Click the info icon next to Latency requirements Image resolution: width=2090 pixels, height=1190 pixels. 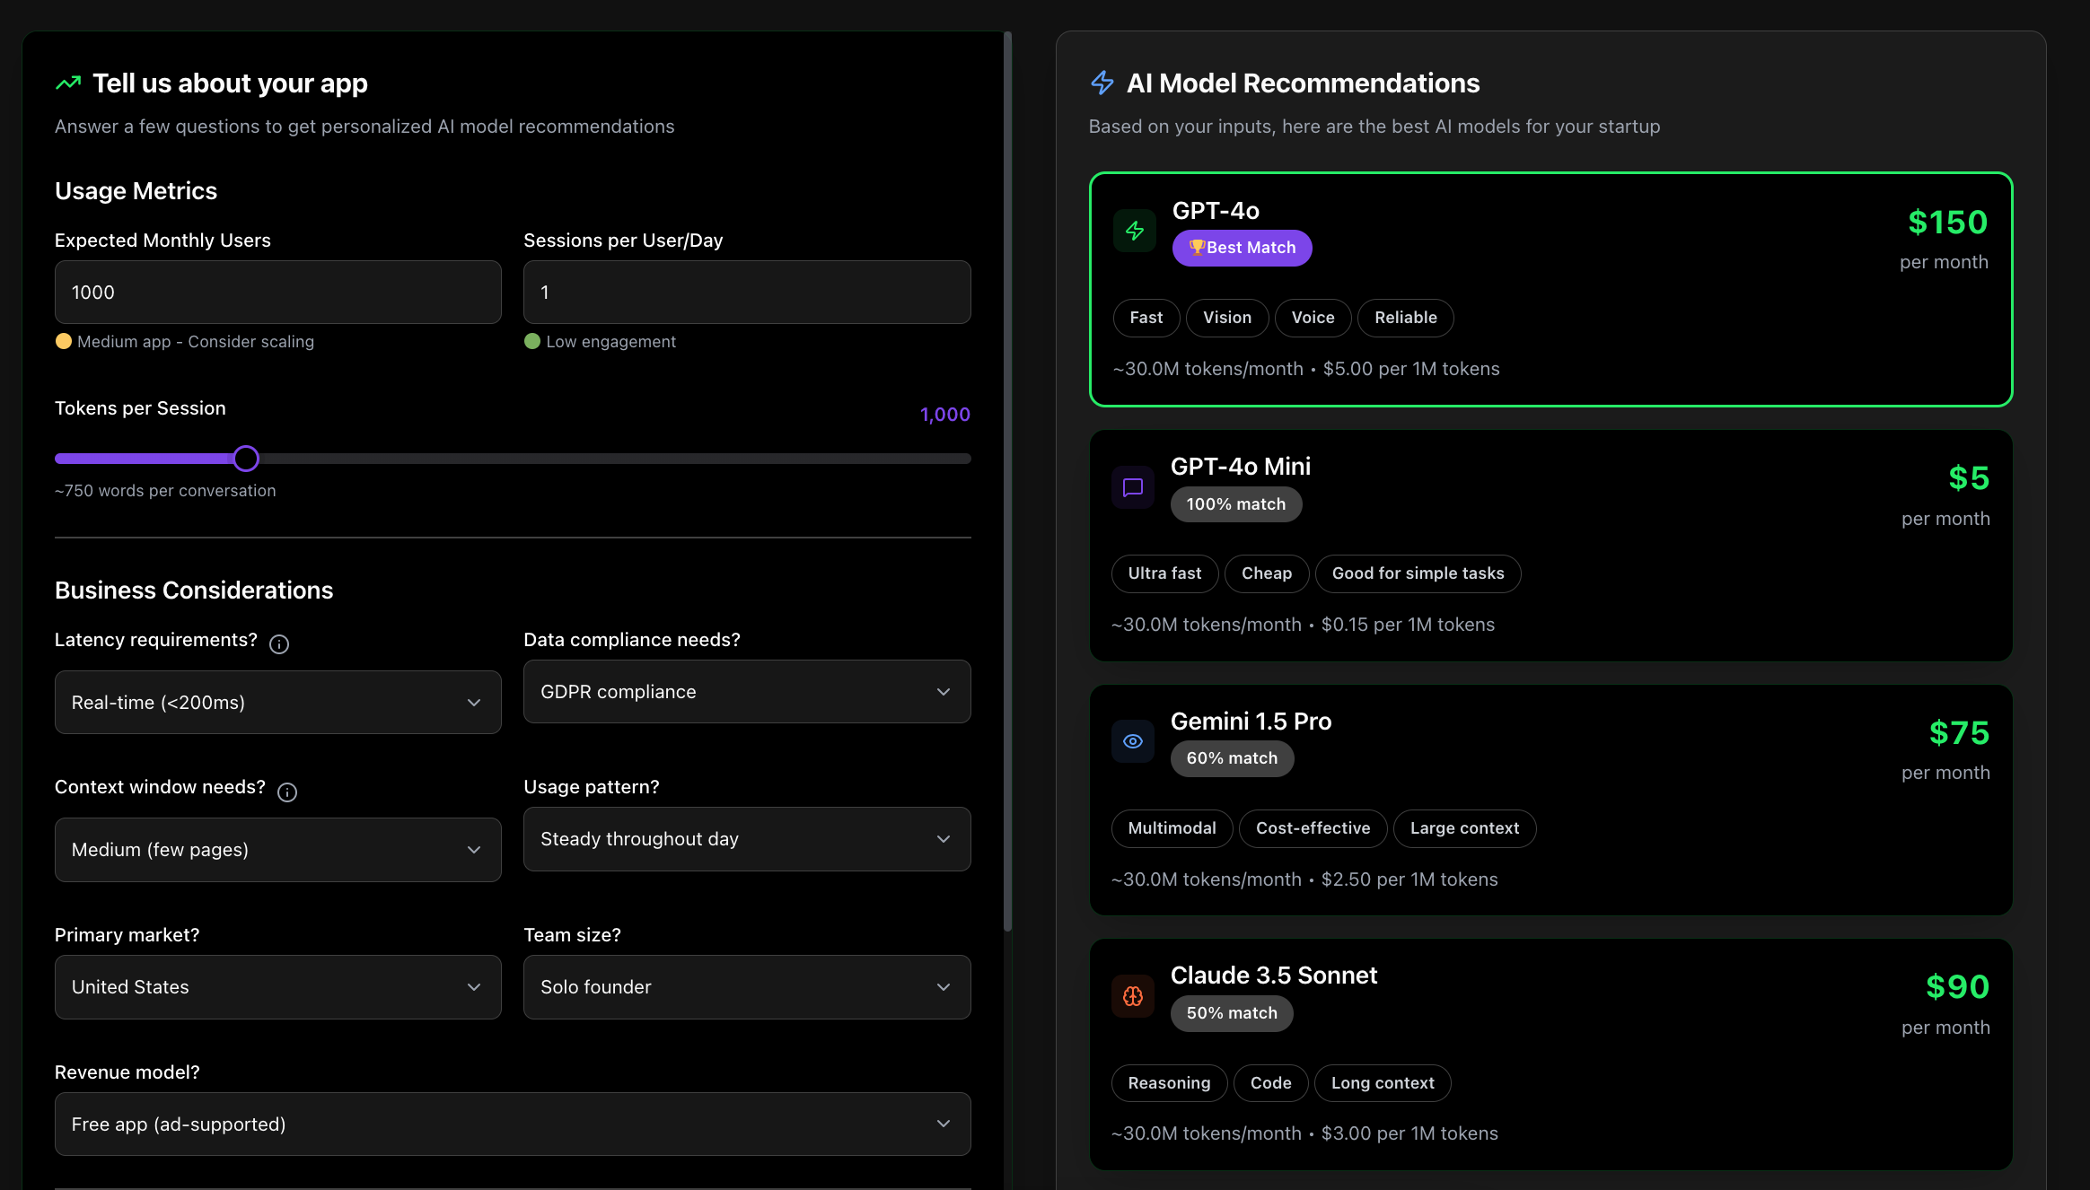click(x=280, y=643)
